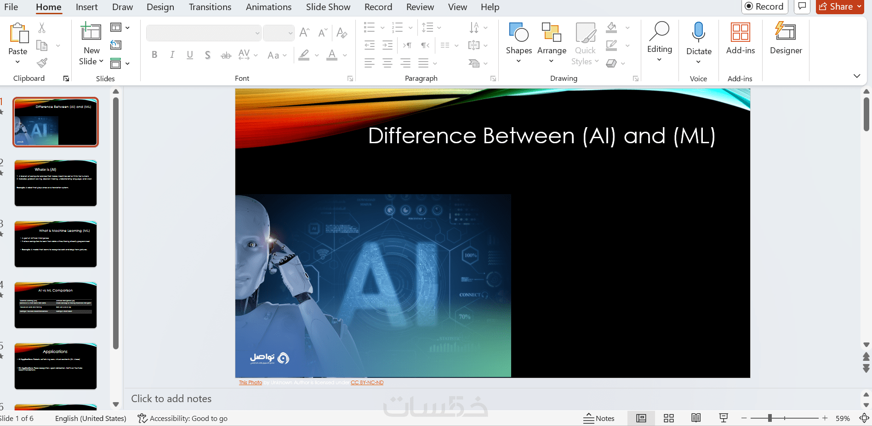872x426 pixels.
Task: Select the Format Painter brush
Action: (42, 62)
